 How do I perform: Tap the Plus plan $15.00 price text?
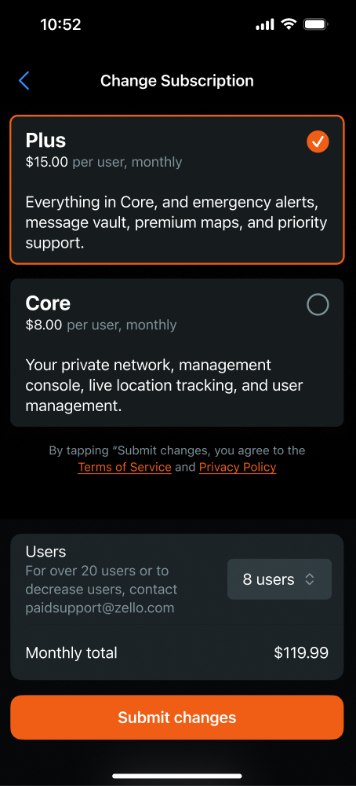click(46, 162)
